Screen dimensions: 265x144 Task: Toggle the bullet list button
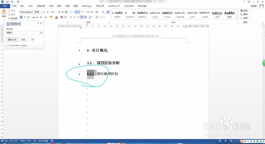[71, 12]
